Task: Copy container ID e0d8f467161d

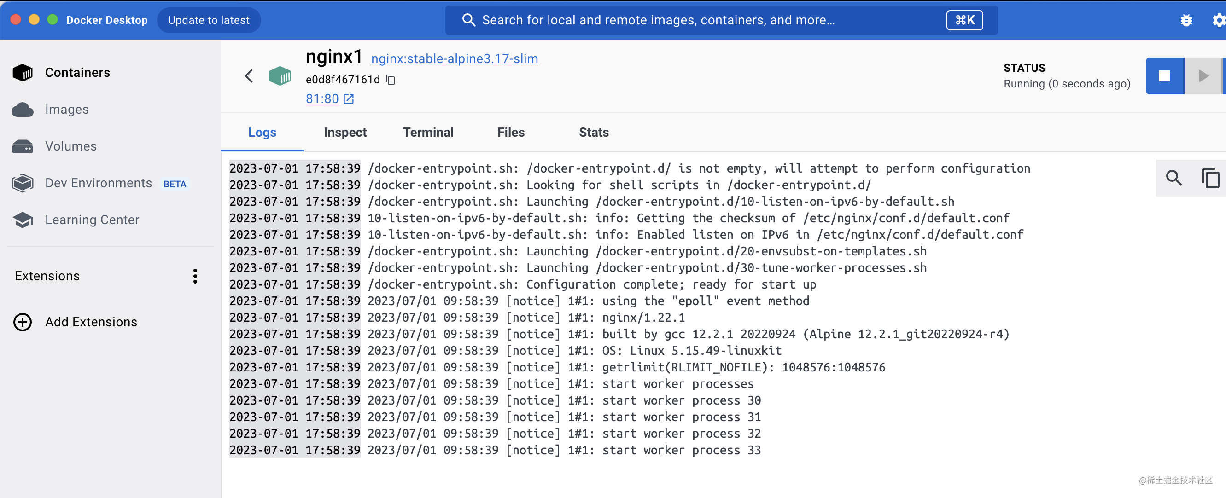Action: [391, 80]
